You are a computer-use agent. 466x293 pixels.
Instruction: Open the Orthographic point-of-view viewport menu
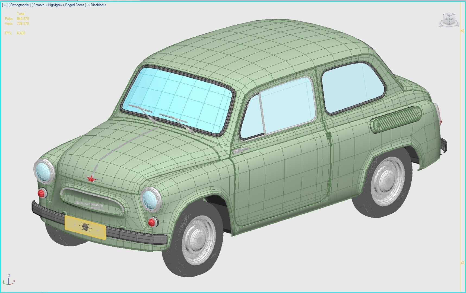pyautogui.click(x=20, y=5)
